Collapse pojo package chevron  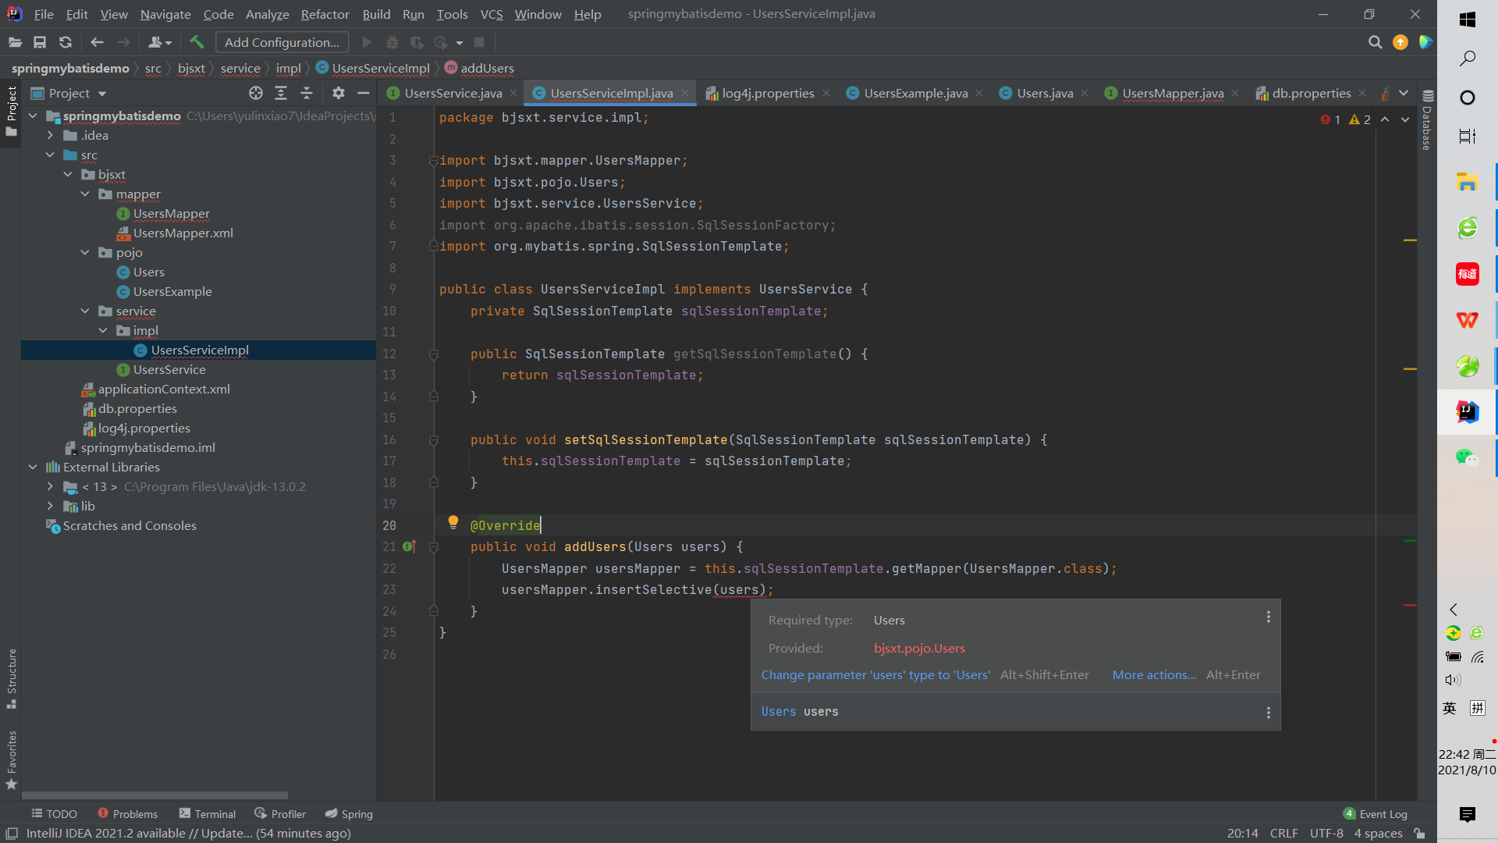[x=85, y=252]
